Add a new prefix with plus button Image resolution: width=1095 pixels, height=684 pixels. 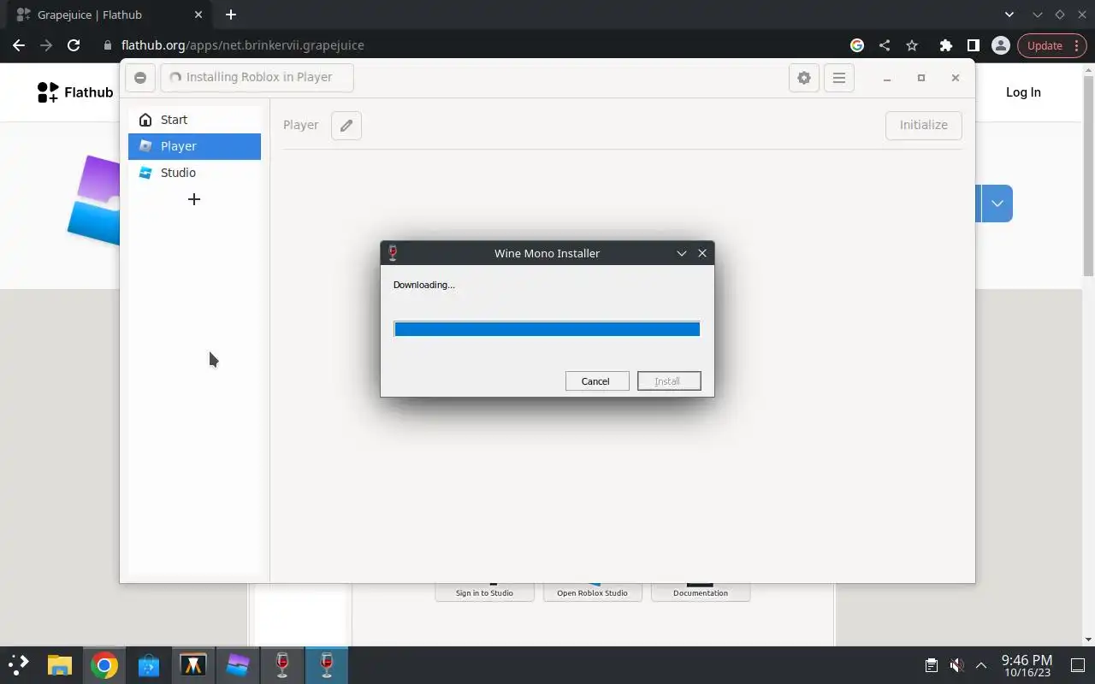pyautogui.click(x=194, y=199)
